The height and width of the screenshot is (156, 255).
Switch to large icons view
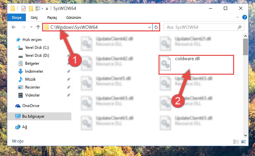pos(243,141)
